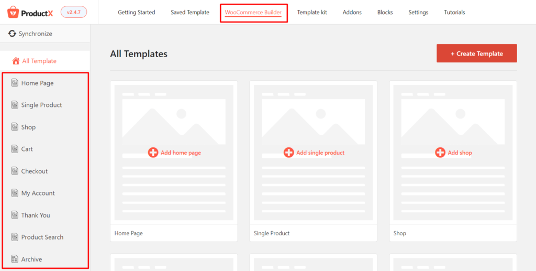Open the Saved Template tab

pyautogui.click(x=189, y=13)
